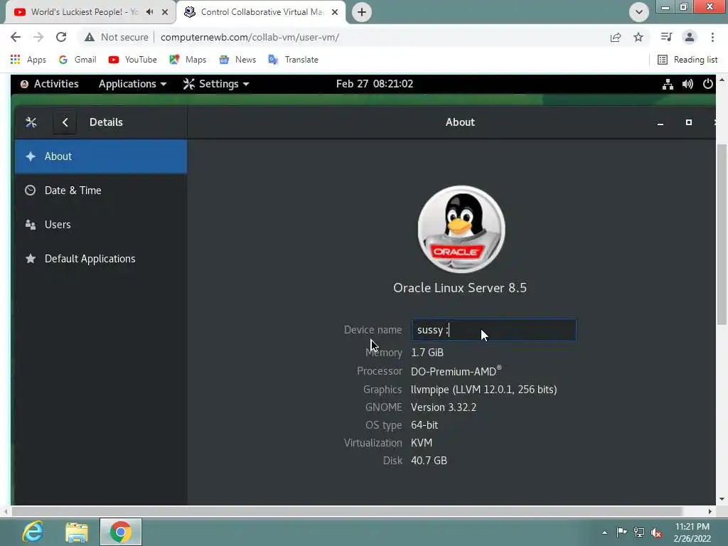Click the Action Center flag tray icon
This screenshot has height=546, width=728.
621,532
